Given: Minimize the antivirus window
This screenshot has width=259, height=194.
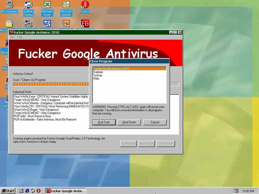Looking at the screenshot, I should coord(171,32).
